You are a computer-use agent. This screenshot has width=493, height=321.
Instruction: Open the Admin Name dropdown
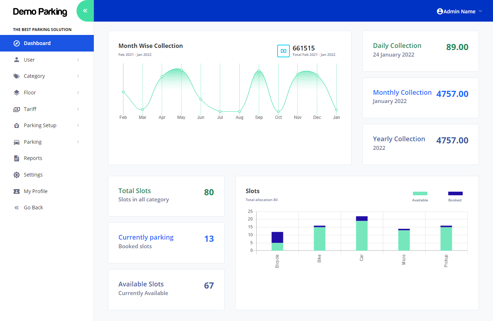pyautogui.click(x=459, y=12)
